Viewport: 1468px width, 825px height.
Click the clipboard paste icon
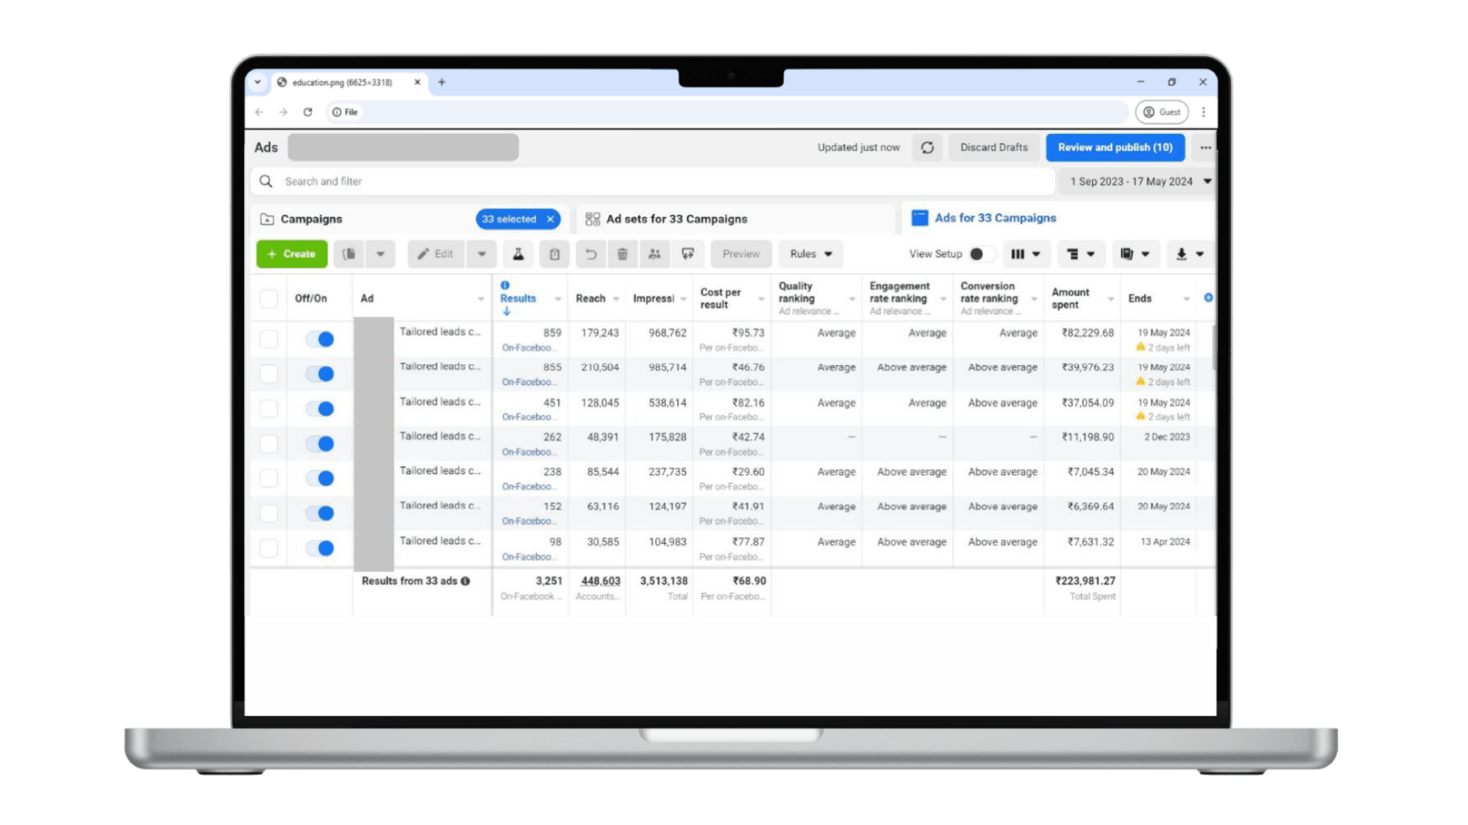[x=554, y=254]
